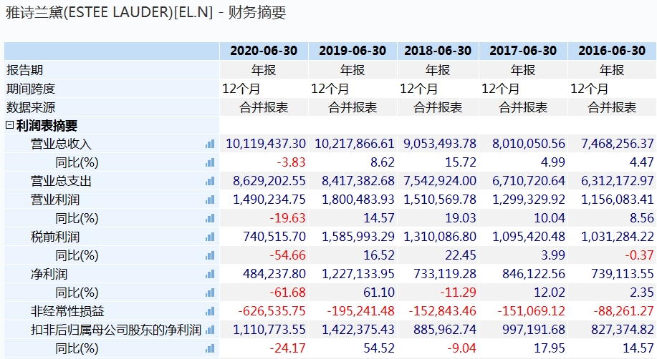Select the 2020-06-30 column header
This screenshot has height=359, width=657.
264,51
